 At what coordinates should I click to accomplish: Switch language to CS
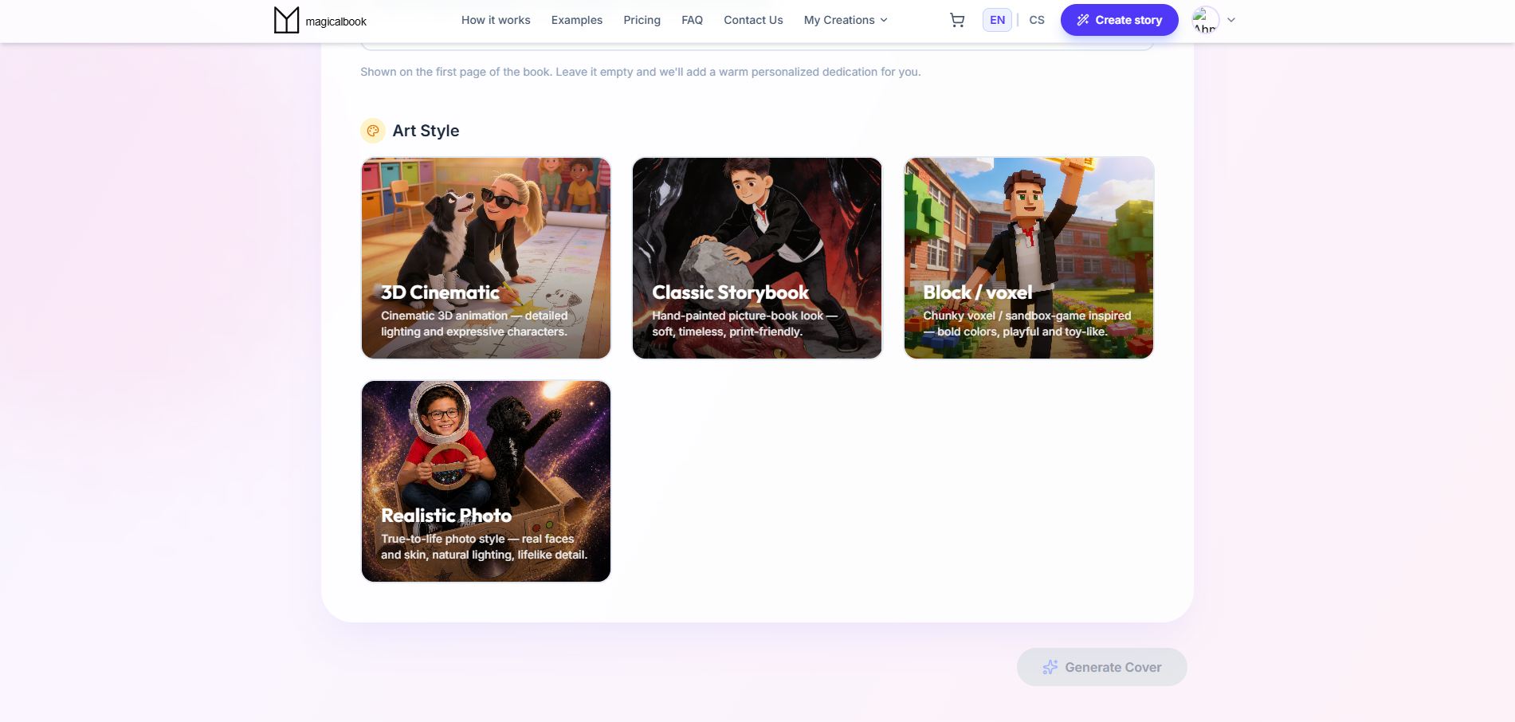pos(1036,20)
